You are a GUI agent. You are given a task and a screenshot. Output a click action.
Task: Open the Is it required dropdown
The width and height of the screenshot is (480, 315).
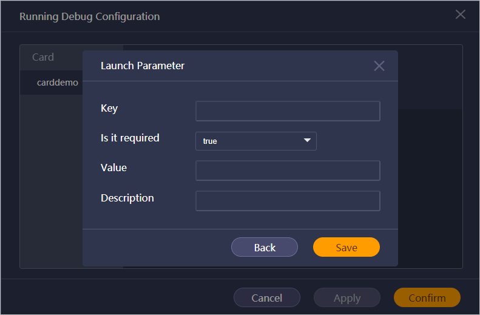click(256, 141)
